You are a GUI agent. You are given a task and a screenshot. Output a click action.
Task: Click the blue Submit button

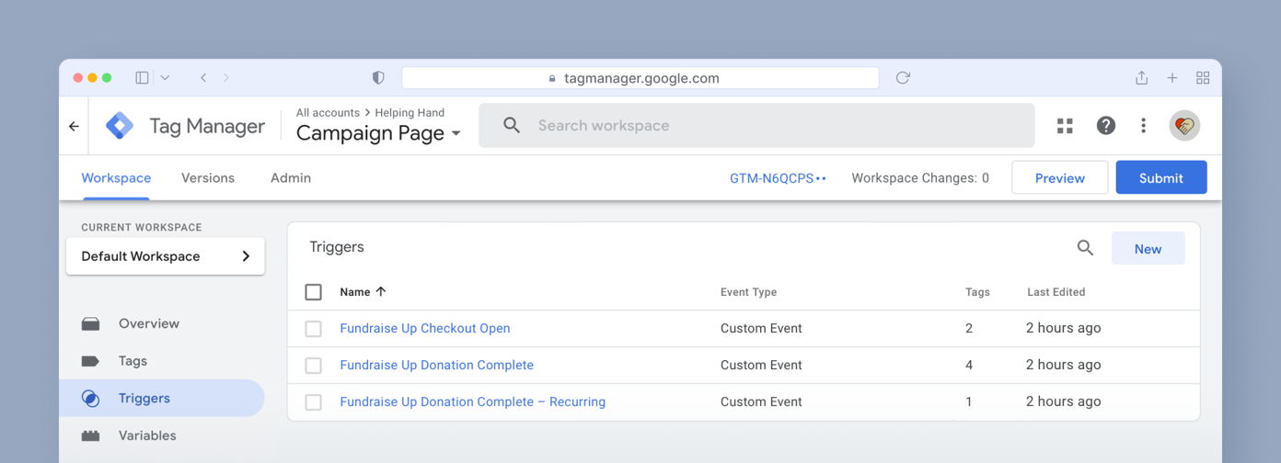click(1161, 177)
